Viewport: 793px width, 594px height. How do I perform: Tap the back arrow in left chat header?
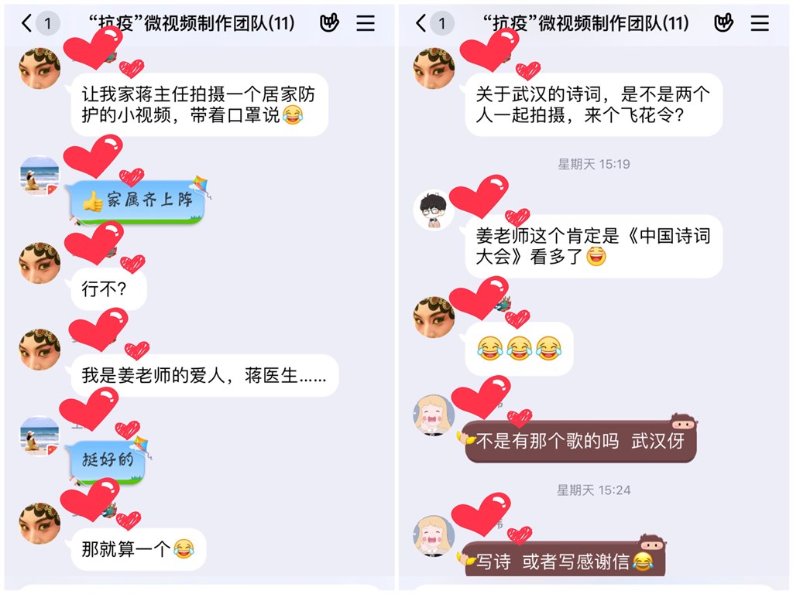27,22
